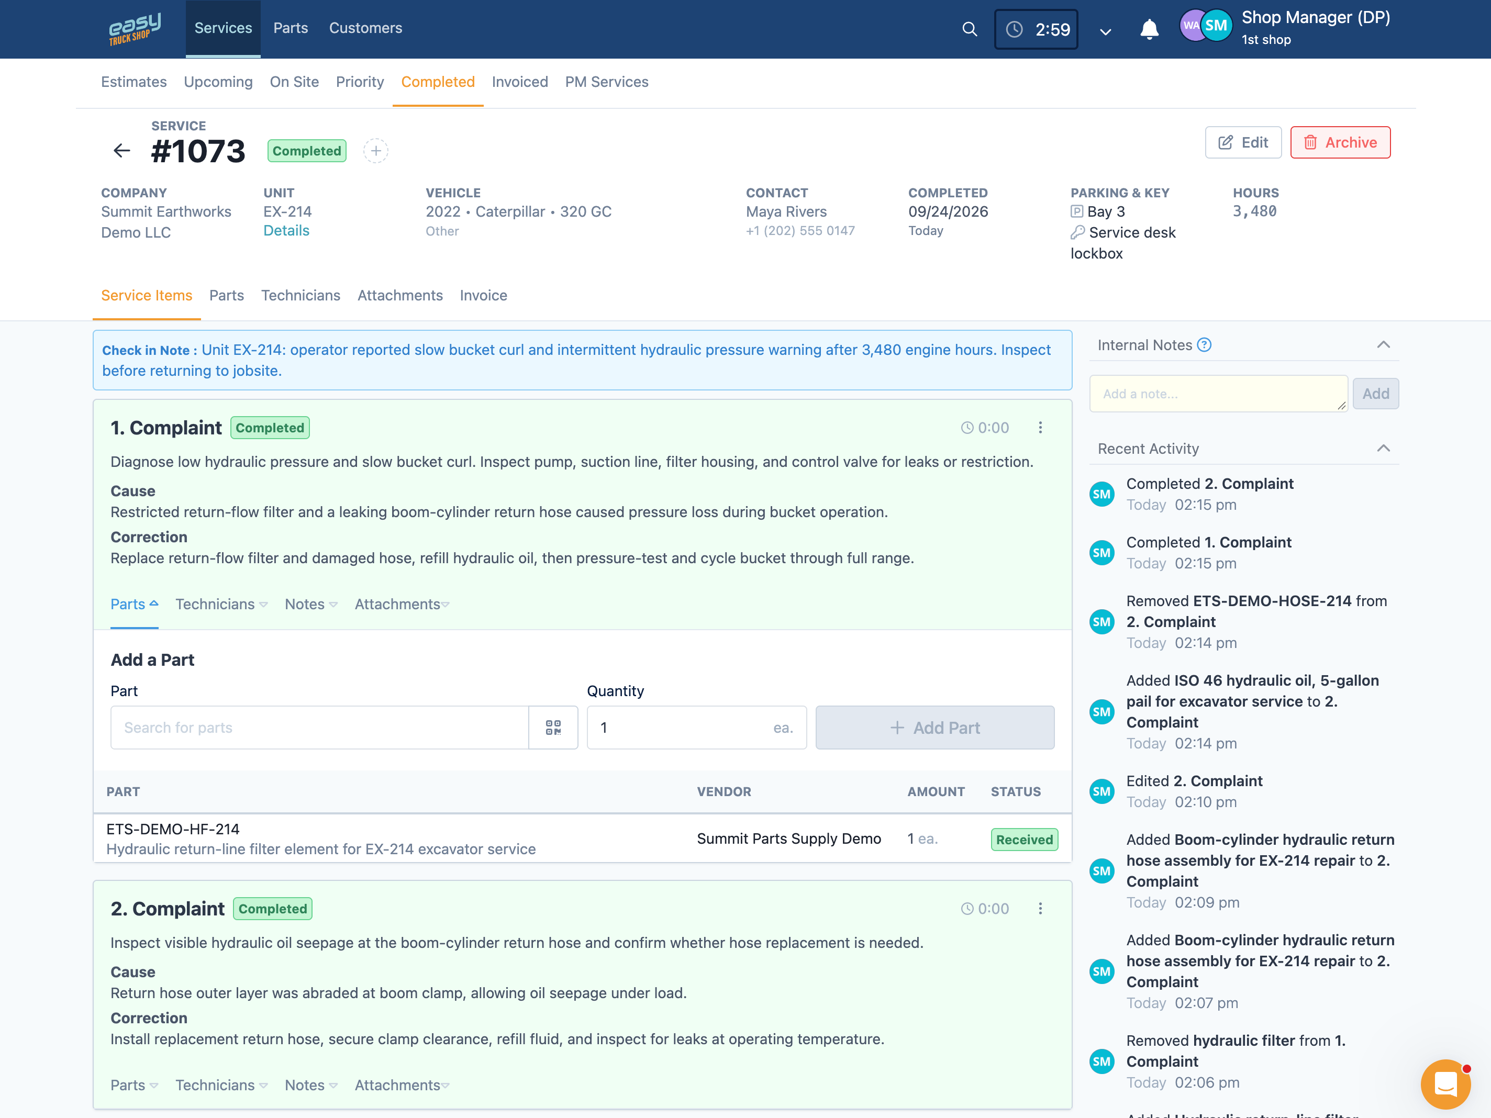Open the EX-214 Details link
Screen dimensions: 1491x1118
coord(286,230)
